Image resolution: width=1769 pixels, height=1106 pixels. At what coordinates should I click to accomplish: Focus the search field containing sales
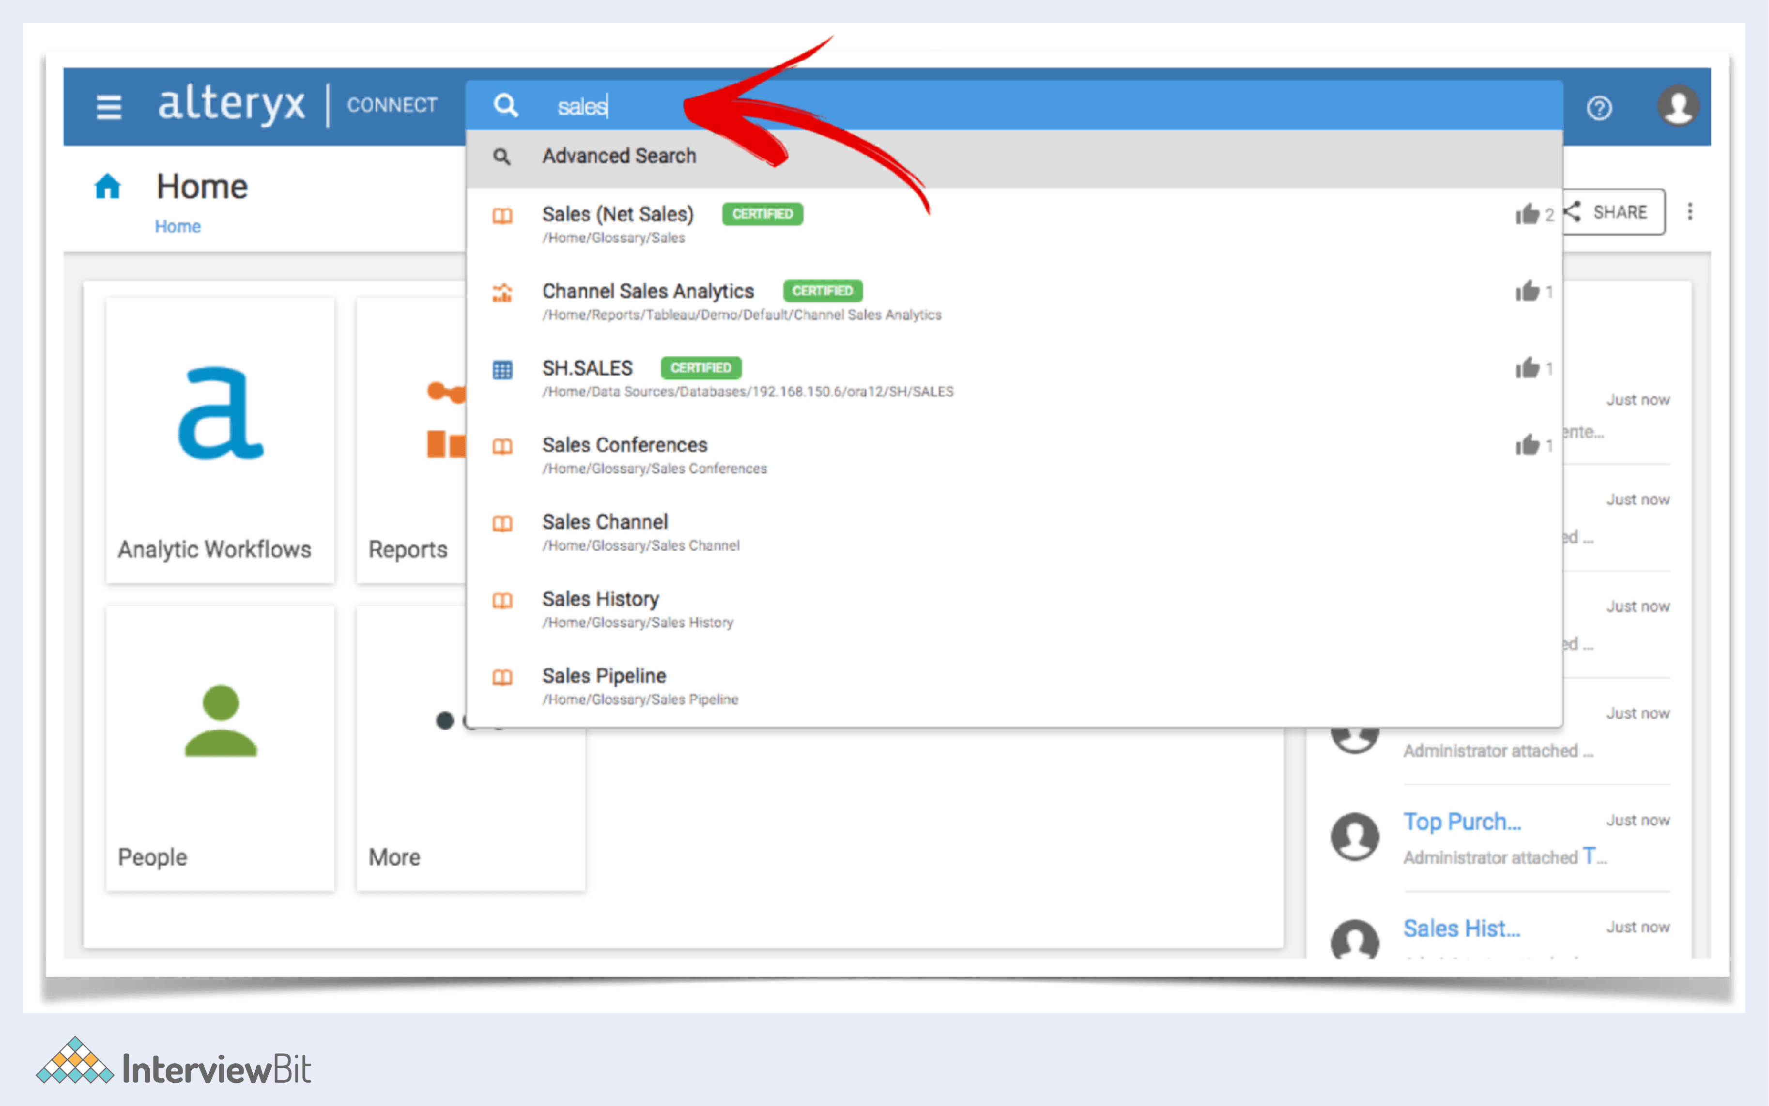pos(1015,106)
